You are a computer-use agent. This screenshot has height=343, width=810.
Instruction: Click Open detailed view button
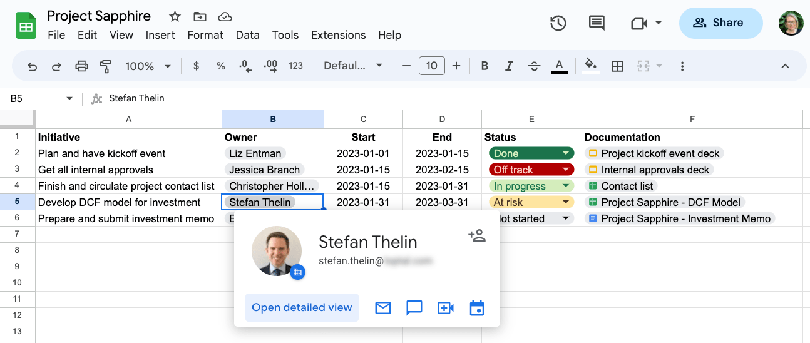302,308
